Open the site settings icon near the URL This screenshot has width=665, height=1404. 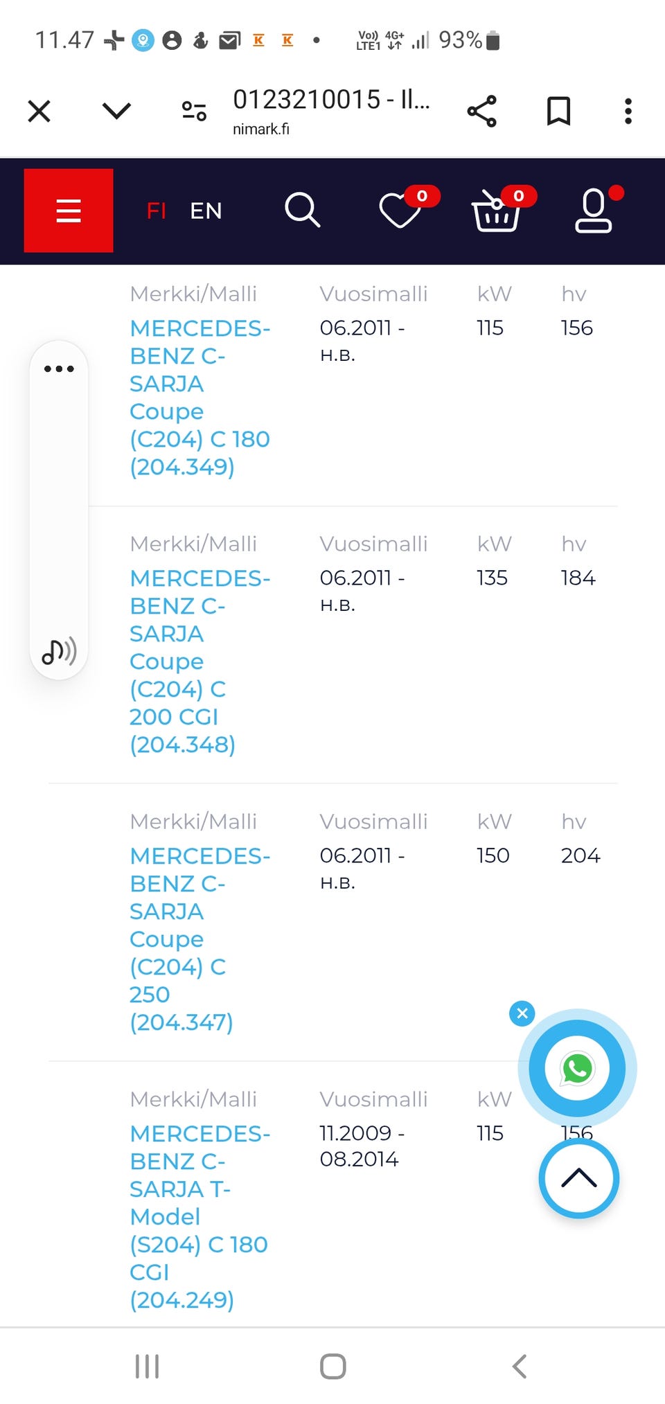(194, 111)
